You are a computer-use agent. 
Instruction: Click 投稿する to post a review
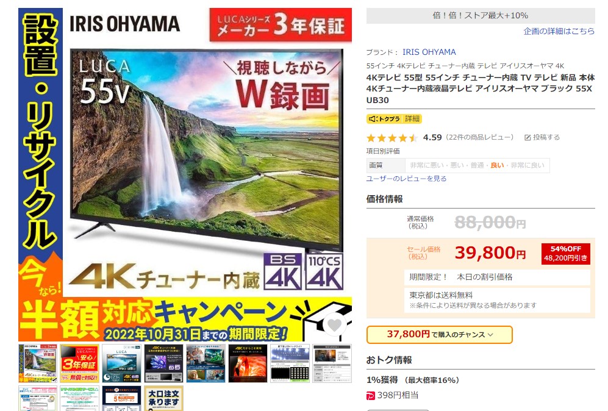(546, 137)
